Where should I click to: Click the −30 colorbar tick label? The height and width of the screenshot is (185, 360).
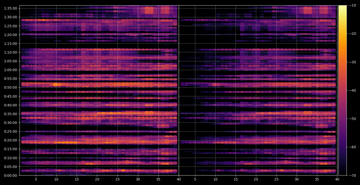(x=352, y=62)
